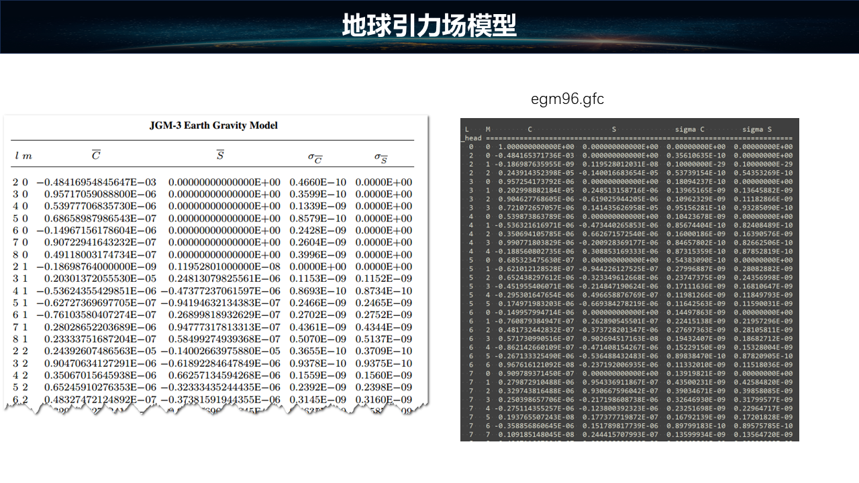The width and height of the screenshot is (859, 483).
Task: Click value -0.484165371736E-03 in egm96 listing
Action: (534, 155)
